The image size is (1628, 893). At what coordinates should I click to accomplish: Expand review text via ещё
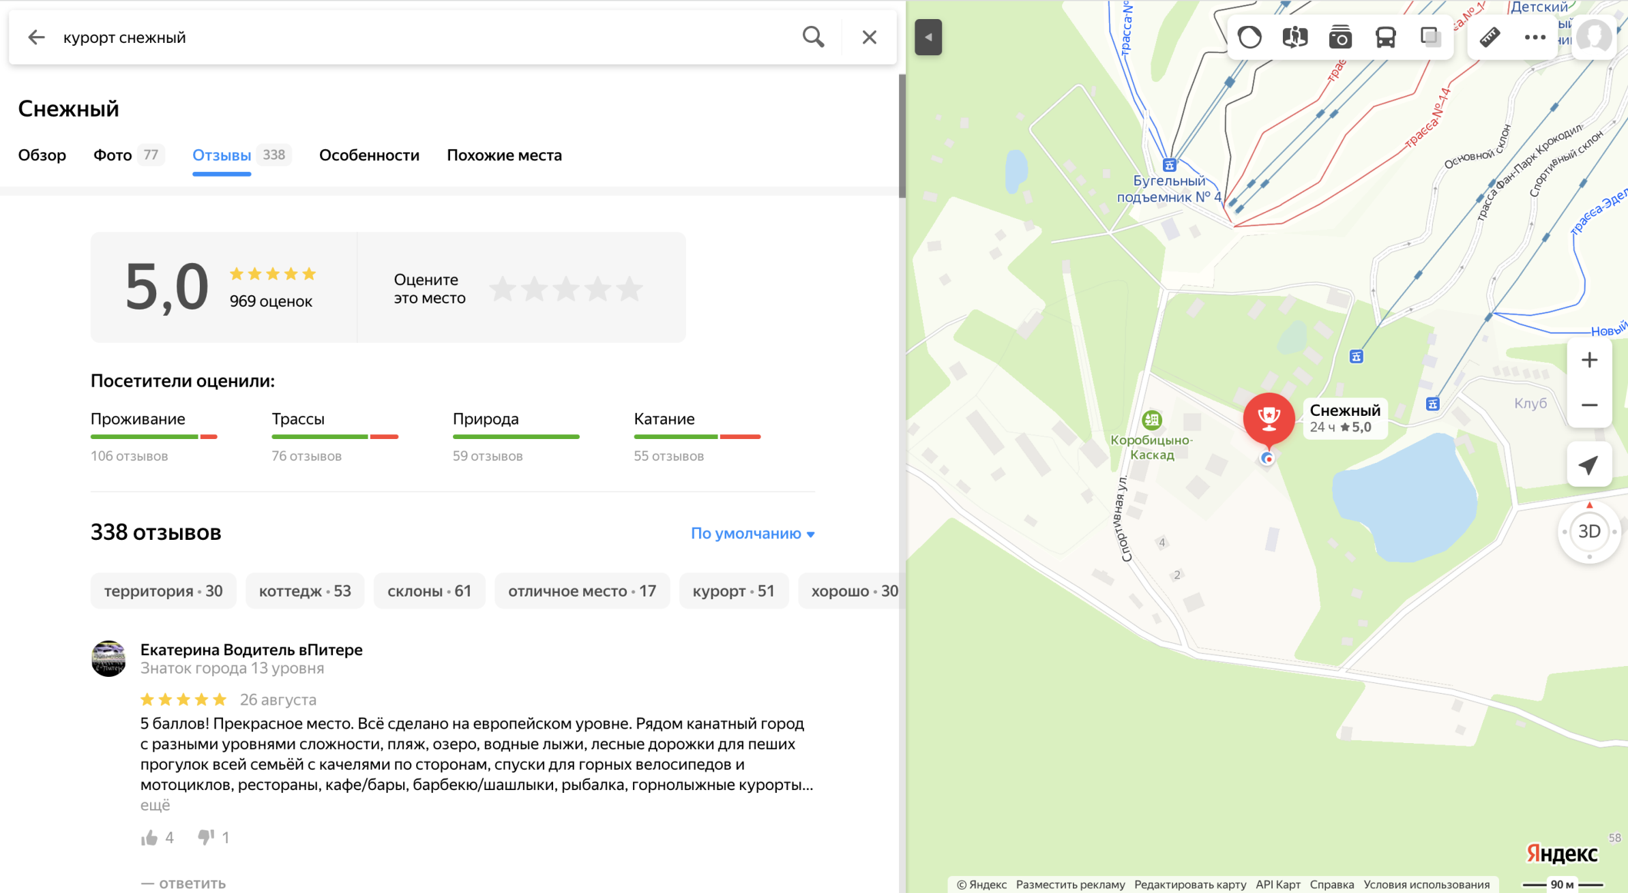coord(155,805)
